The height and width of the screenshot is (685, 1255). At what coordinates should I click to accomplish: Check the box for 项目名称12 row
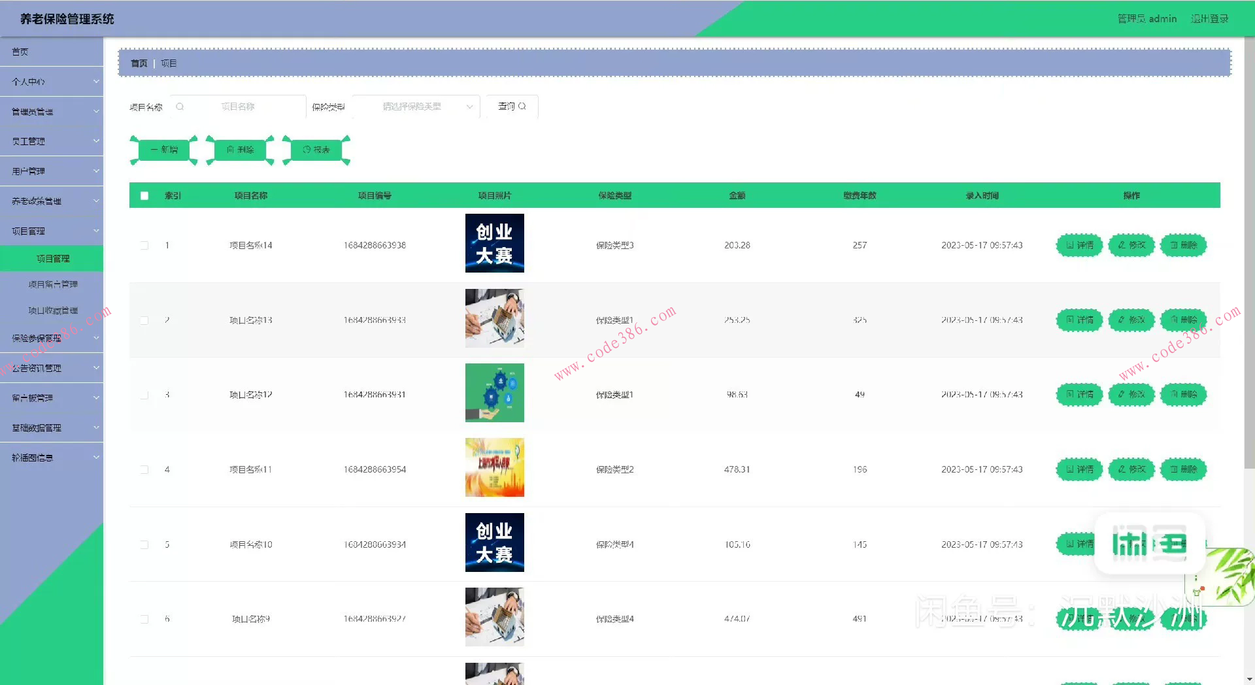coord(144,395)
